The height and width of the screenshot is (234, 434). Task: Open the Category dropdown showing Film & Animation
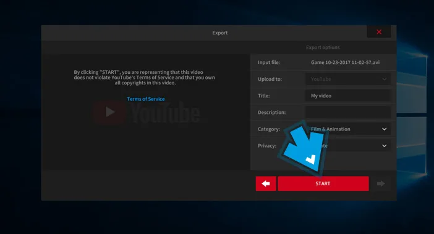(x=348, y=129)
